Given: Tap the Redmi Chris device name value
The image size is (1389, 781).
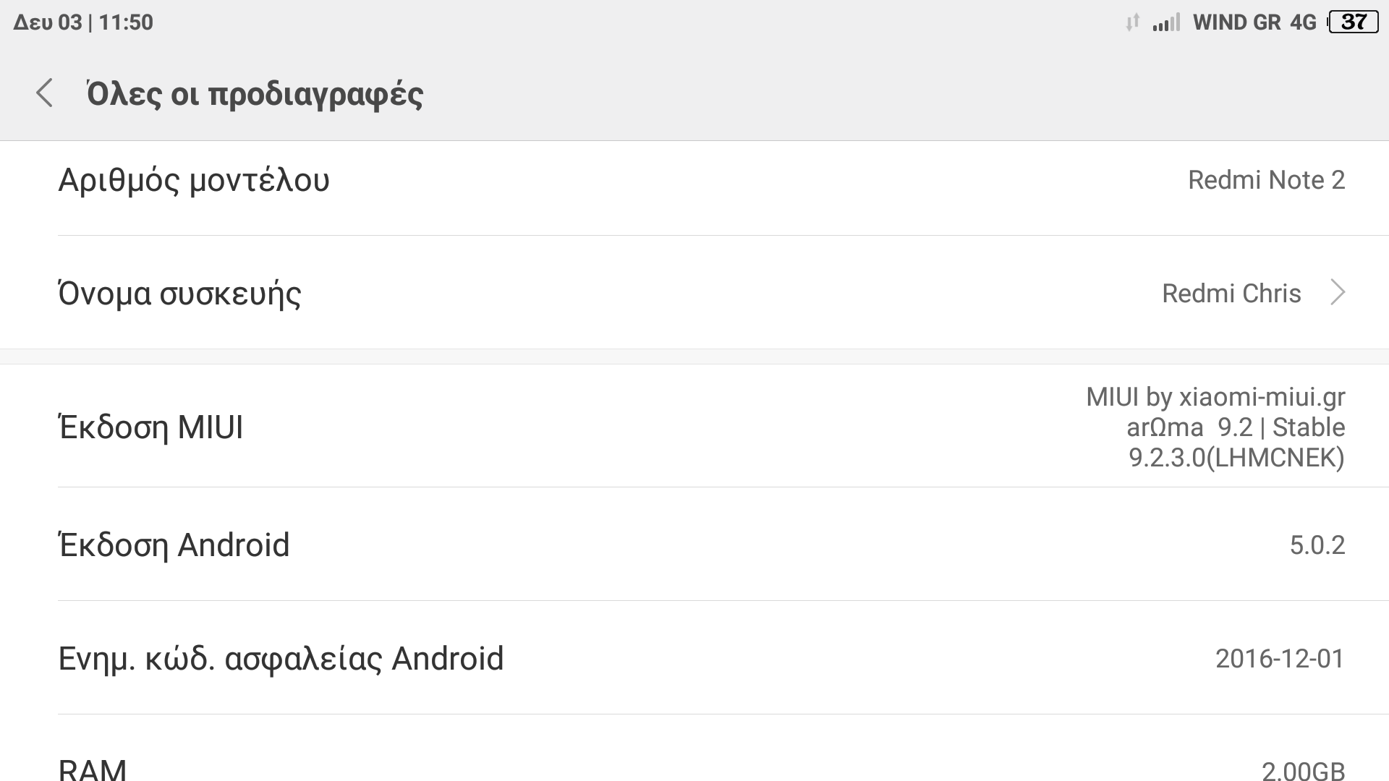Looking at the screenshot, I should point(1231,294).
